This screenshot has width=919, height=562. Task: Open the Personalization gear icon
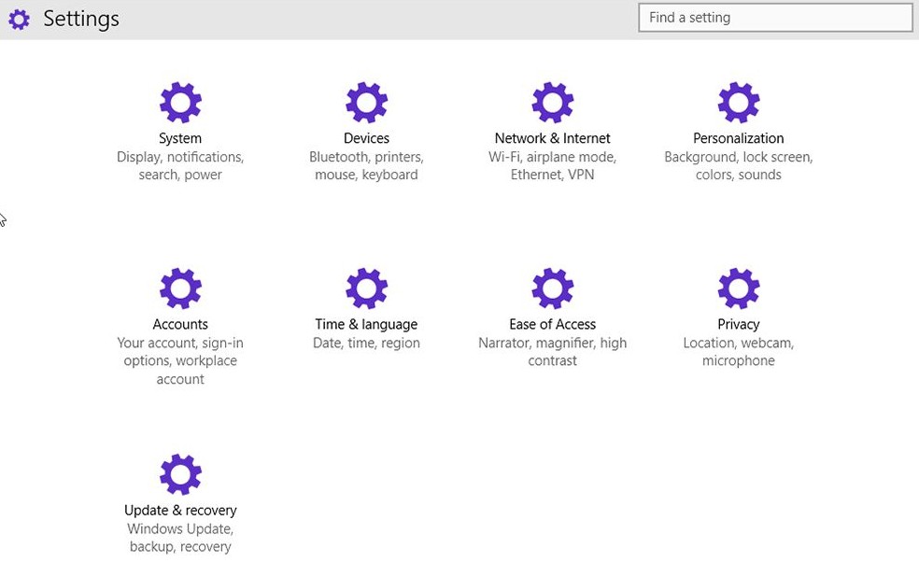739,103
